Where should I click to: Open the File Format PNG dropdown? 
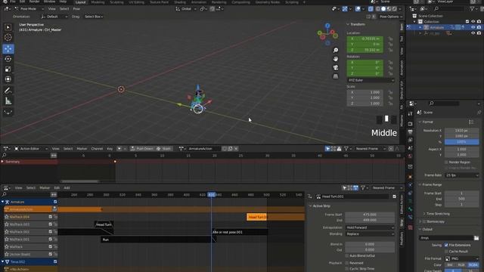(x=462, y=258)
